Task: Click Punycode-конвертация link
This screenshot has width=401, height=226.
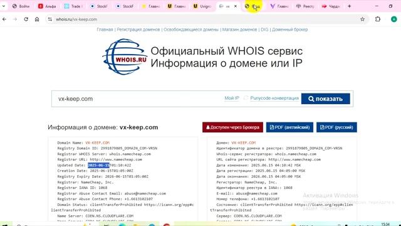Action: coord(274,98)
